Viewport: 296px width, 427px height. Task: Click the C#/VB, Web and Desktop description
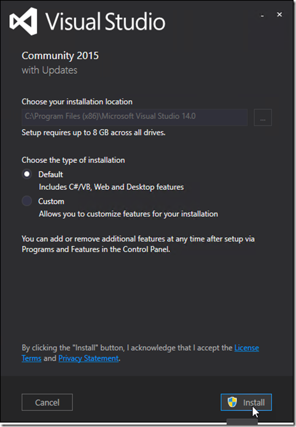coord(111,187)
